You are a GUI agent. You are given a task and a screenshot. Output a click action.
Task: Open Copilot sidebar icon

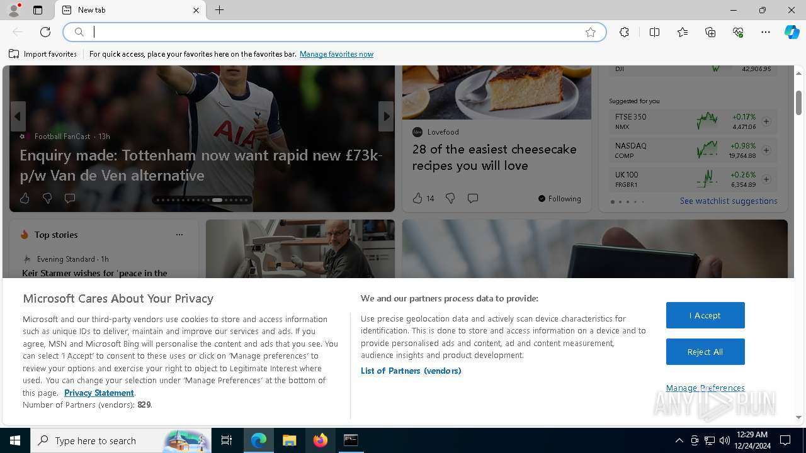pyautogui.click(x=792, y=32)
